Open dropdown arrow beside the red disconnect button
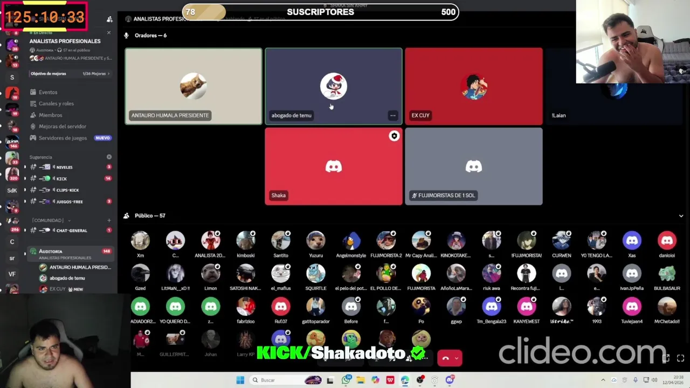The image size is (690, 388). [x=457, y=358]
